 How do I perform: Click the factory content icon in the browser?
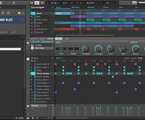(x=19, y=13)
